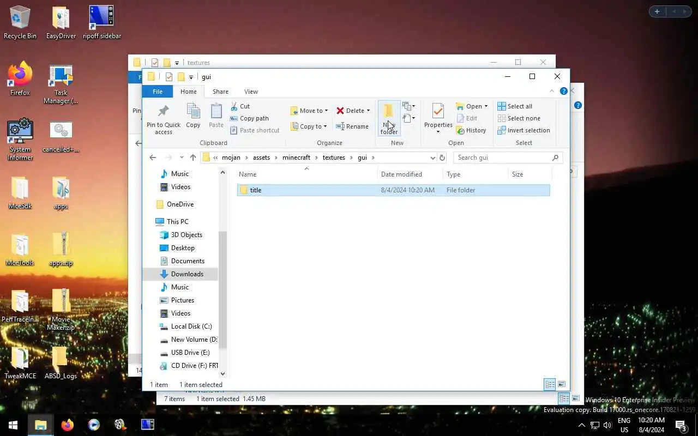Screen dimensions: 698x436
Task: Click the Copy ribbon icon
Action: pos(193,111)
